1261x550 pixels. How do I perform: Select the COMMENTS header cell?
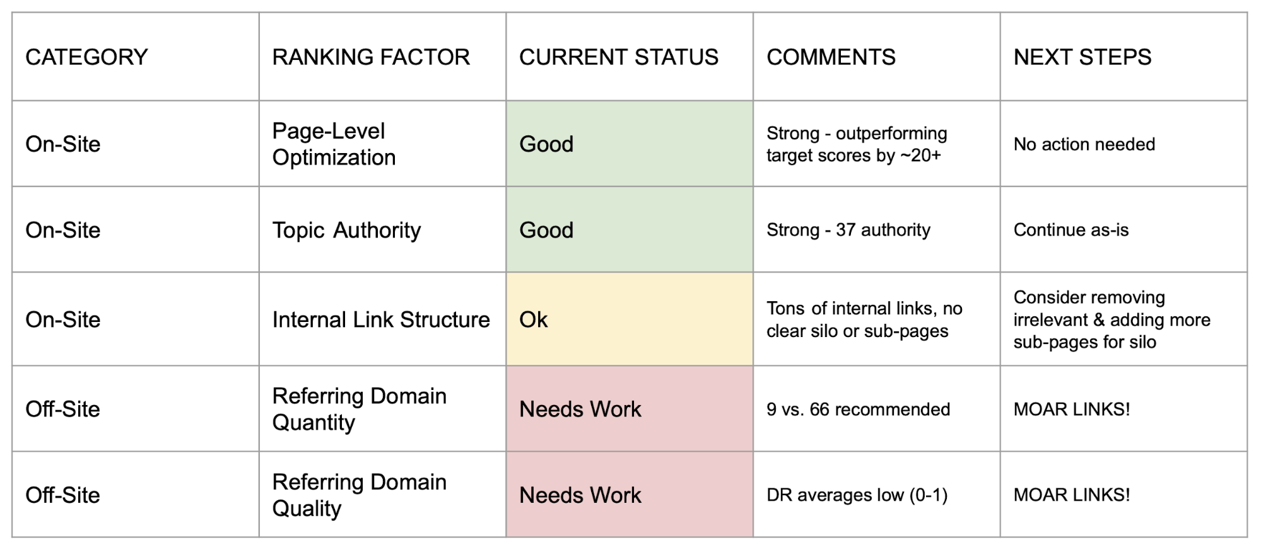(x=831, y=57)
